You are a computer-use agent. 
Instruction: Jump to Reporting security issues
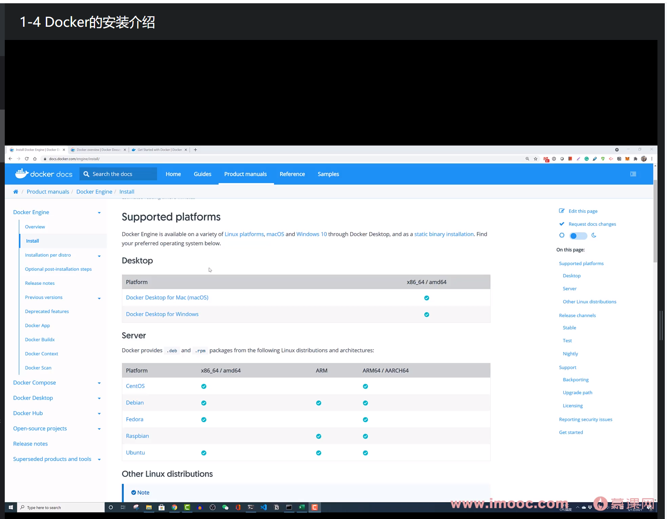point(585,419)
